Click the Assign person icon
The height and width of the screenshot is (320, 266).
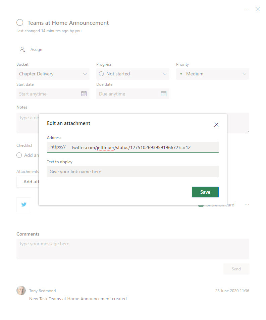coord(22,50)
